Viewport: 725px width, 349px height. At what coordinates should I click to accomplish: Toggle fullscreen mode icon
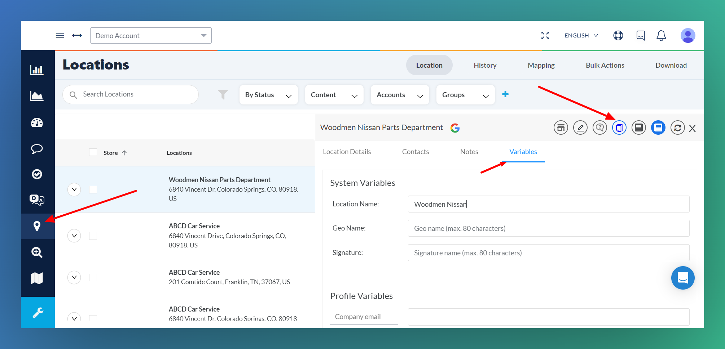(x=545, y=35)
